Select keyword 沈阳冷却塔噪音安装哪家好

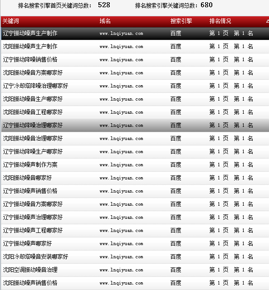[x=35, y=256]
